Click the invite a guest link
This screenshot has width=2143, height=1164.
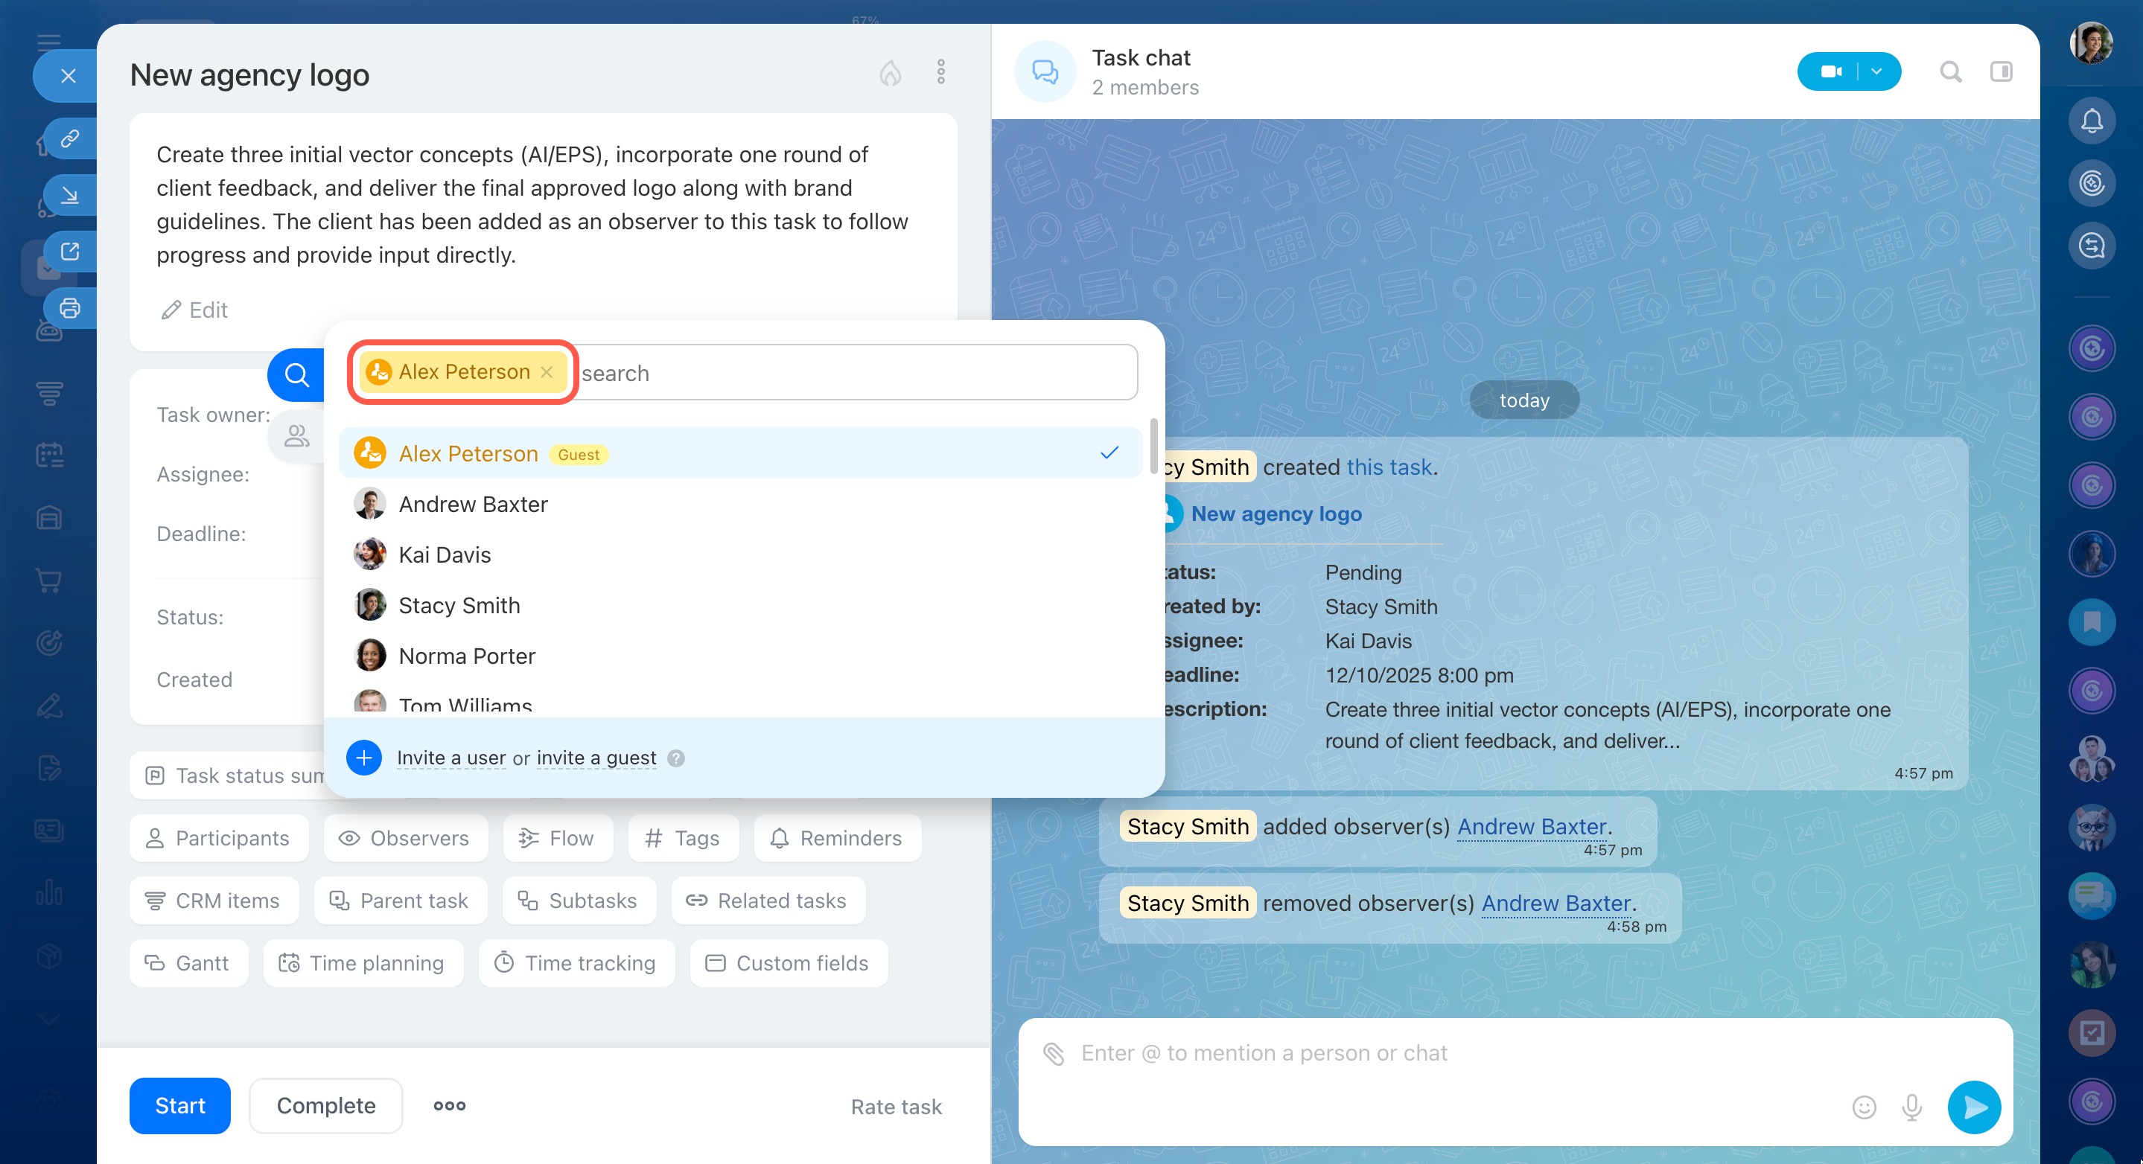coord(596,758)
